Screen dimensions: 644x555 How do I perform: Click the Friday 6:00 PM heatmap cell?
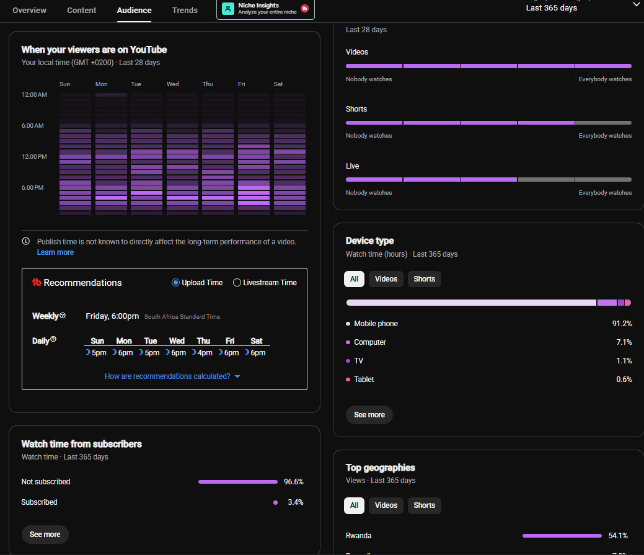pos(254,187)
